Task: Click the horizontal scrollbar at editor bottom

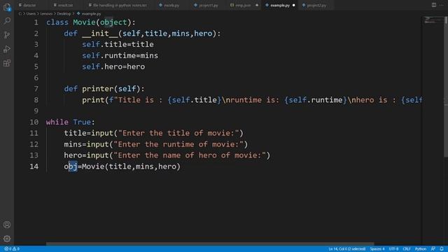Action: pyautogui.click(x=210, y=244)
